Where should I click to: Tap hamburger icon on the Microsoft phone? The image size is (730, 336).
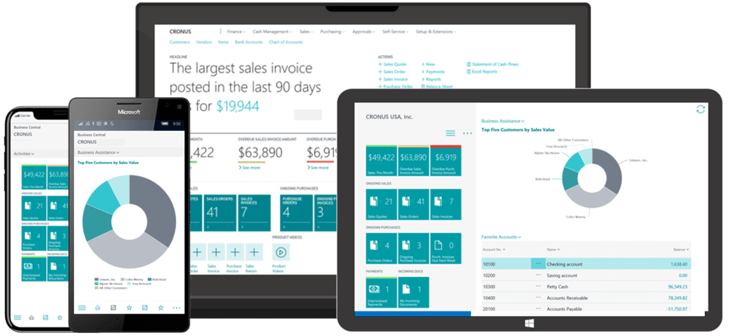click(x=82, y=308)
